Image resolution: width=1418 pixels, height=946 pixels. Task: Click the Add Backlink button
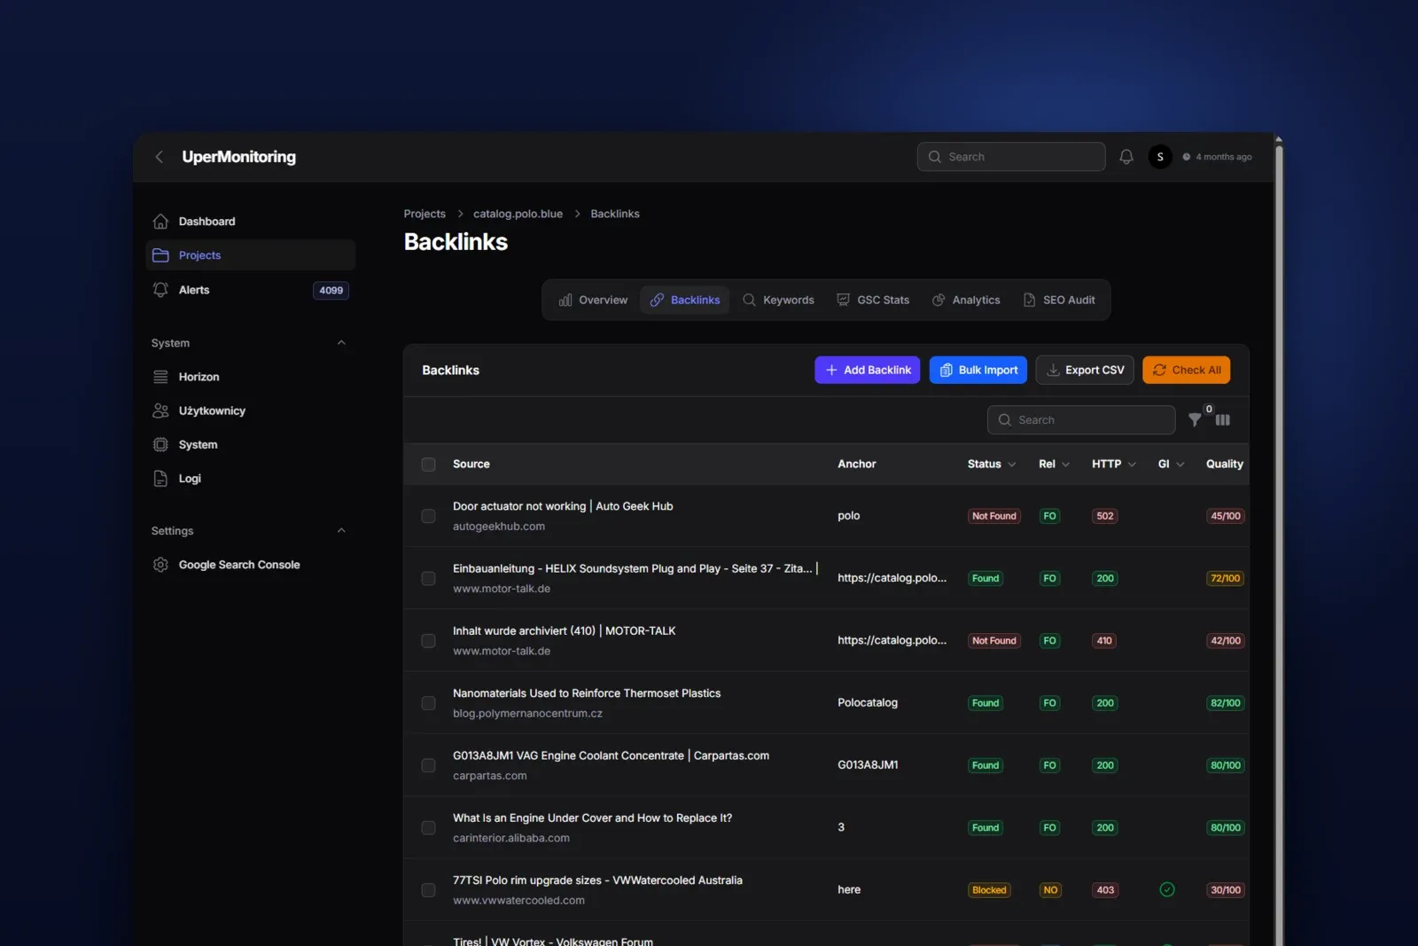point(868,371)
